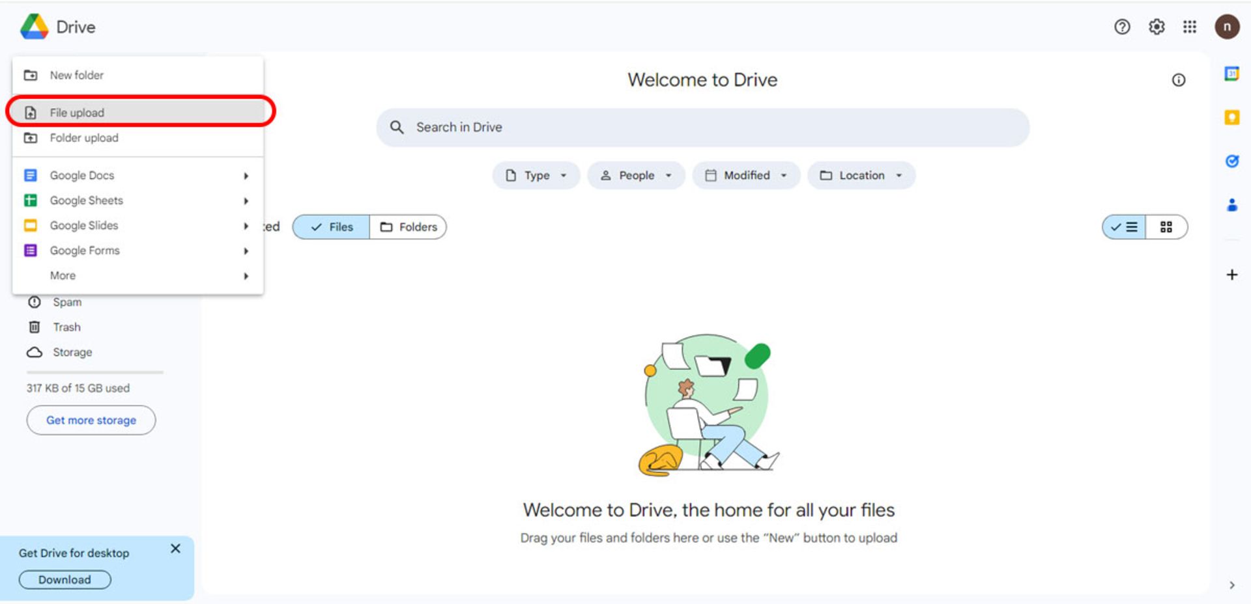Image resolution: width=1251 pixels, height=604 pixels.
Task: Expand the Google Forms submenu arrow
Action: pyautogui.click(x=246, y=251)
